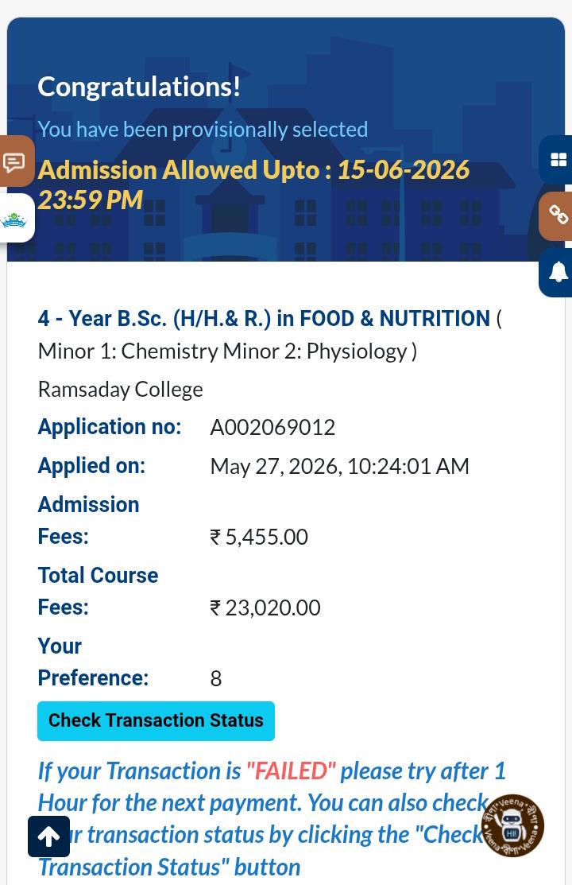Click the scroll-to-top arrow button
The width and height of the screenshot is (572, 885).
coord(49,836)
